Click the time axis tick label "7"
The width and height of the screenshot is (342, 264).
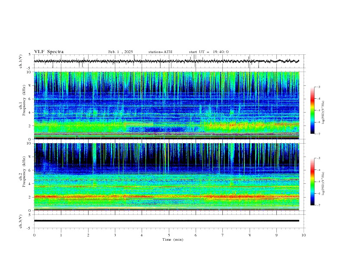223,235
